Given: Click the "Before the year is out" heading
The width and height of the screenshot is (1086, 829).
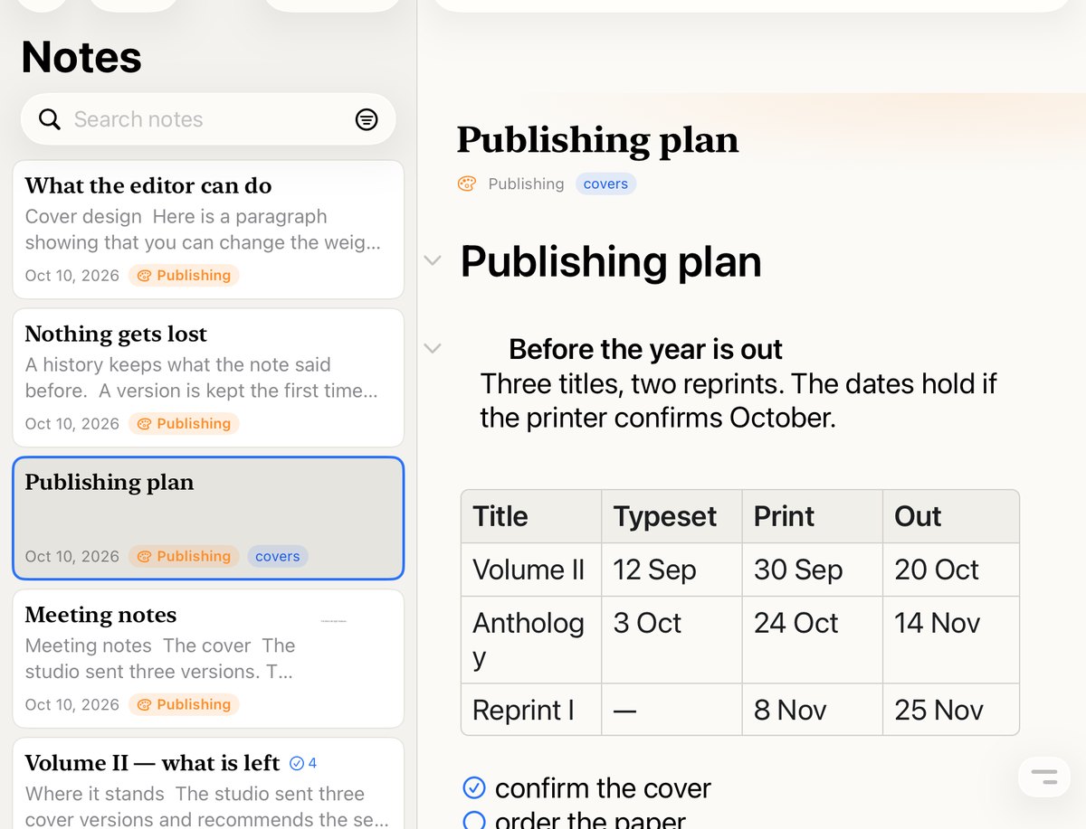Looking at the screenshot, I should pos(645,349).
